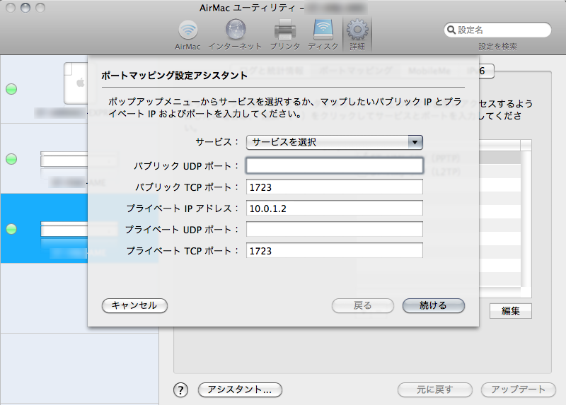Click the 詳細 gear icon
The image size is (566, 405).
click(357, 32)
